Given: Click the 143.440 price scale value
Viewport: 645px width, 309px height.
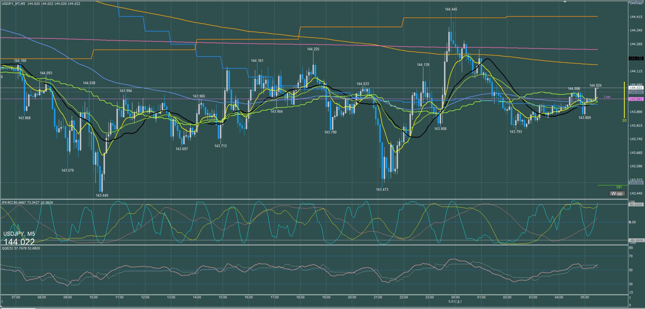Looking at the screenshot, I should [636, 193].
